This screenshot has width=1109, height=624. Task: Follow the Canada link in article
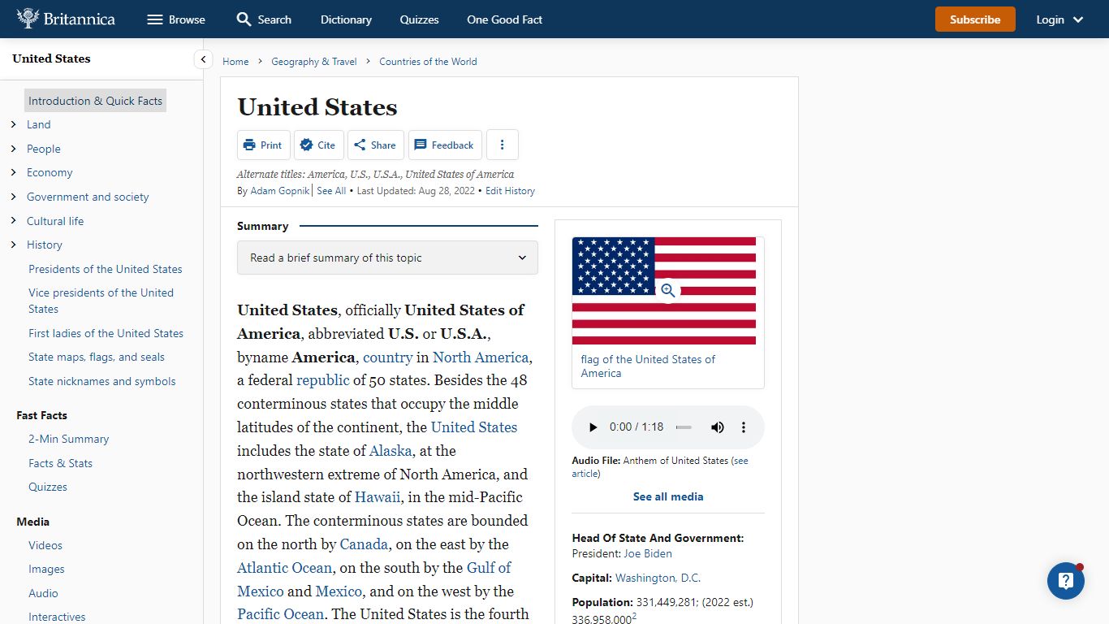point(364,544)
